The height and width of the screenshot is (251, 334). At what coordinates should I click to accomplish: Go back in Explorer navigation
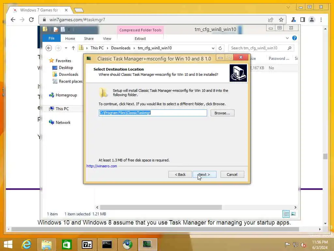coord(49,48)
